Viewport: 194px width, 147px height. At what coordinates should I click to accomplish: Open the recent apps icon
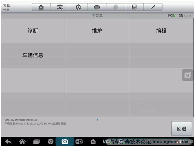point(37,142)
